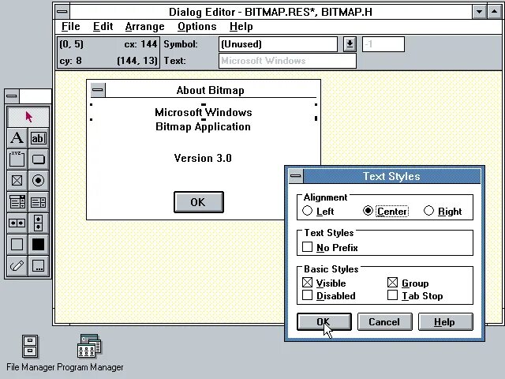
Task: Select the Vertical scroll bar tool
Action: coord(39,223)
